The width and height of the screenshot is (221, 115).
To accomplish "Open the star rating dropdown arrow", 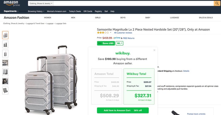I will (110, 33).
